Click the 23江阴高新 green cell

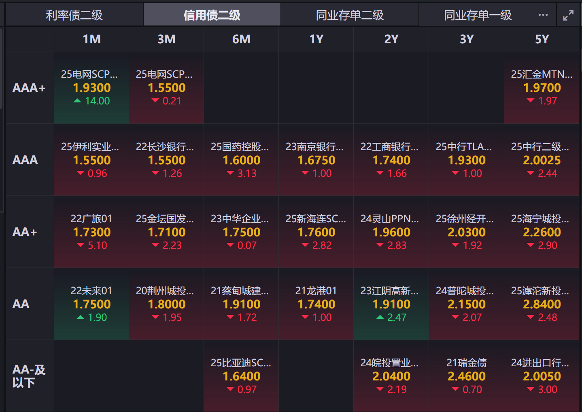[391, 304]
